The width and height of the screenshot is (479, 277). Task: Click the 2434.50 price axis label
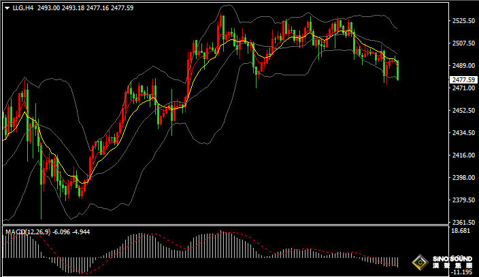[463, 133]
